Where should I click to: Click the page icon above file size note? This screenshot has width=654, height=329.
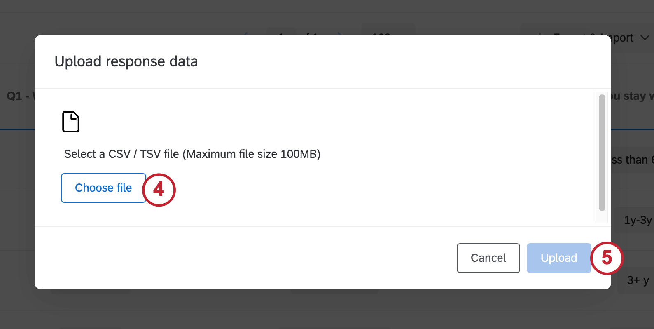70,121
